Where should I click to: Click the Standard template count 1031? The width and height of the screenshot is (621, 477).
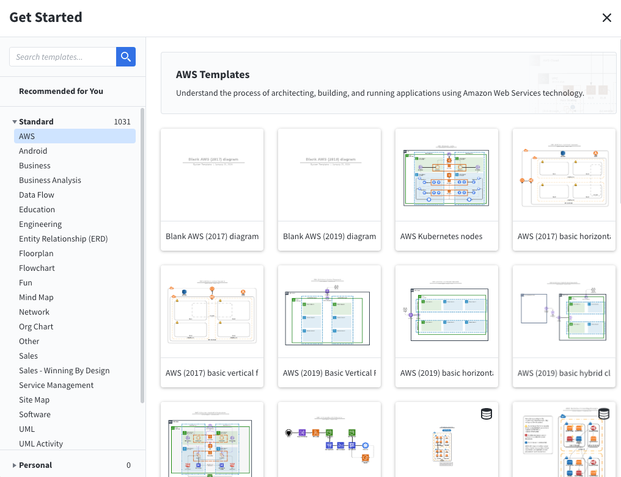122,122
